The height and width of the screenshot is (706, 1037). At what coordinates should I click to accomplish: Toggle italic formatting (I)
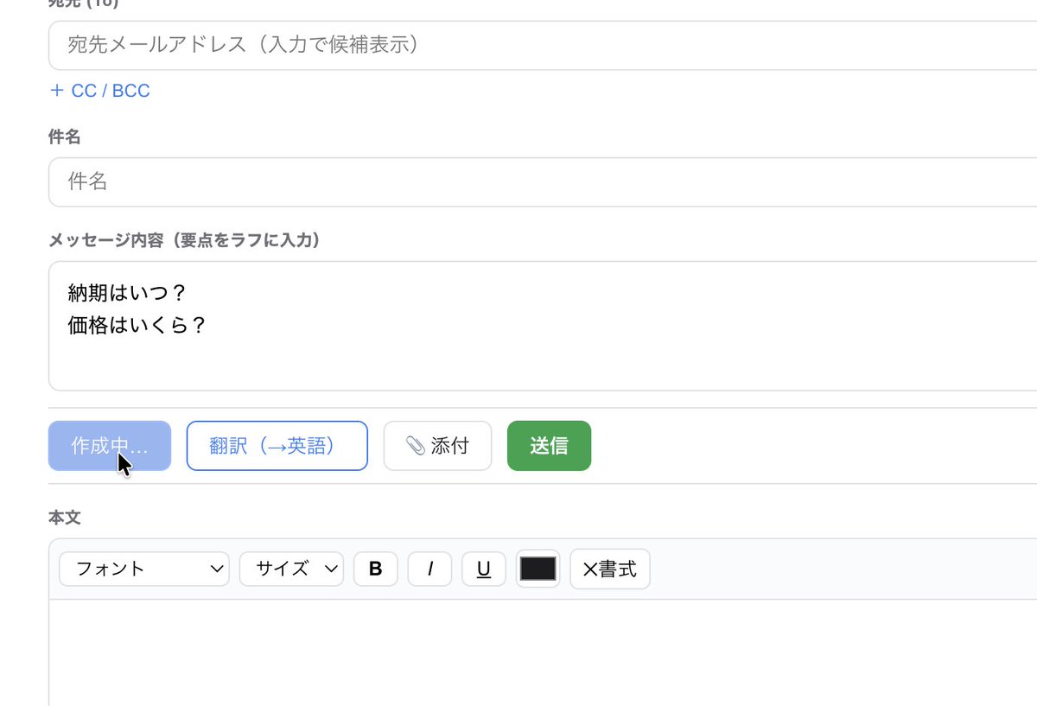429,569
